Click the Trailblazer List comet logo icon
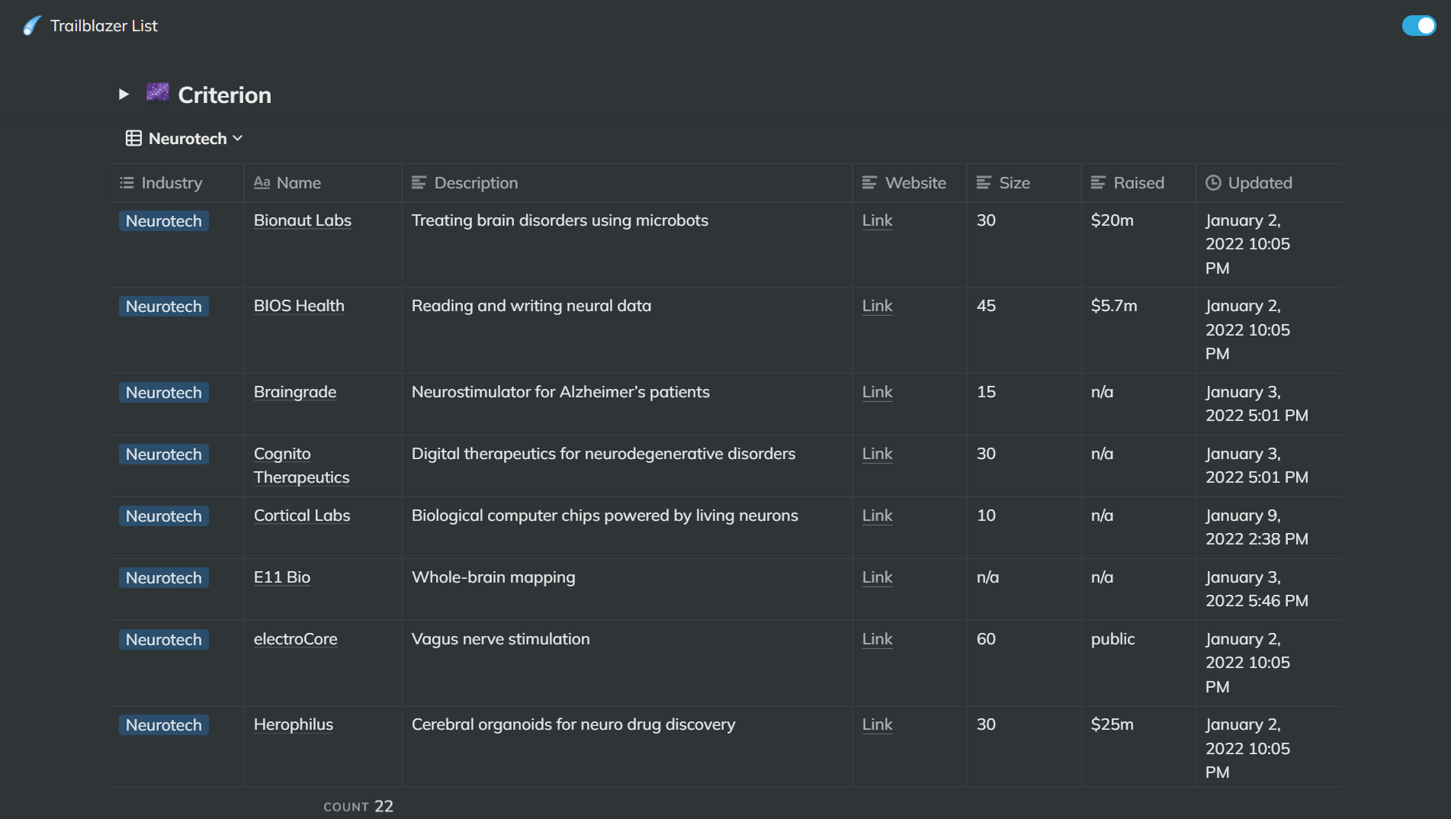The width and height of the screenshot is (1451, 819). [x=31, y=26]
